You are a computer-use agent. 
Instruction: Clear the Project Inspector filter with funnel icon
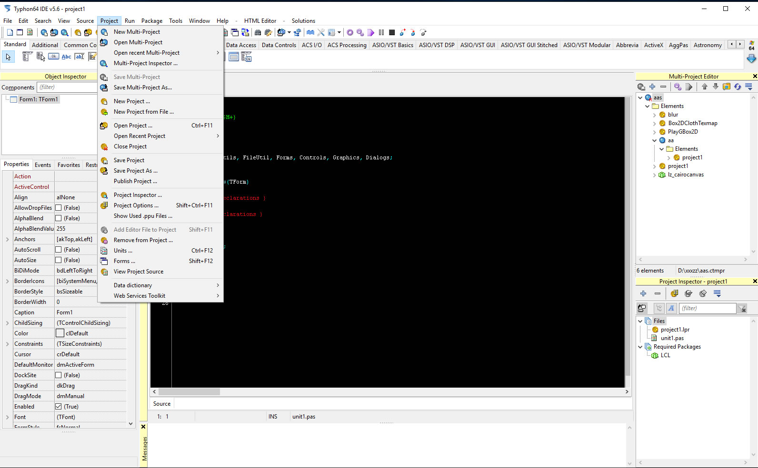click(742, 309)
